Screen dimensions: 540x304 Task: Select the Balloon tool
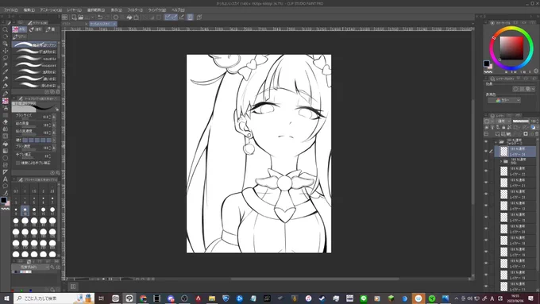(x=6, y=186)
